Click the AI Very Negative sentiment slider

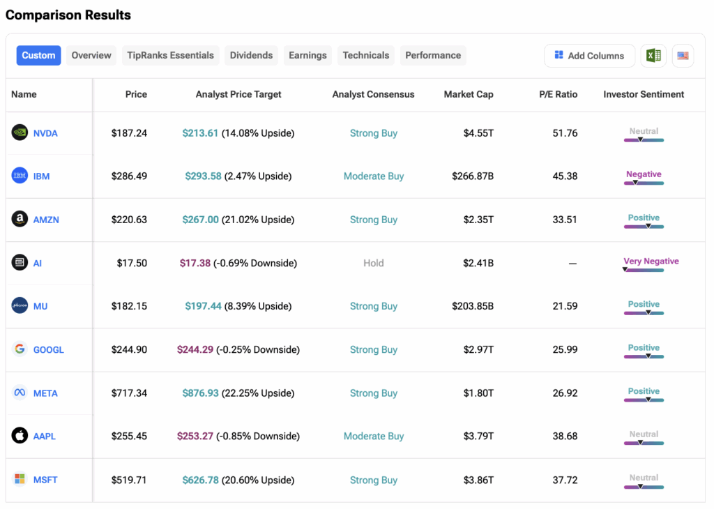[644, 270]
